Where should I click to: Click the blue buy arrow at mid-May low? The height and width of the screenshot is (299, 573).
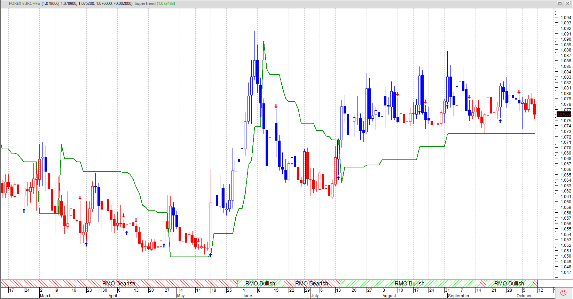point(210,255)
